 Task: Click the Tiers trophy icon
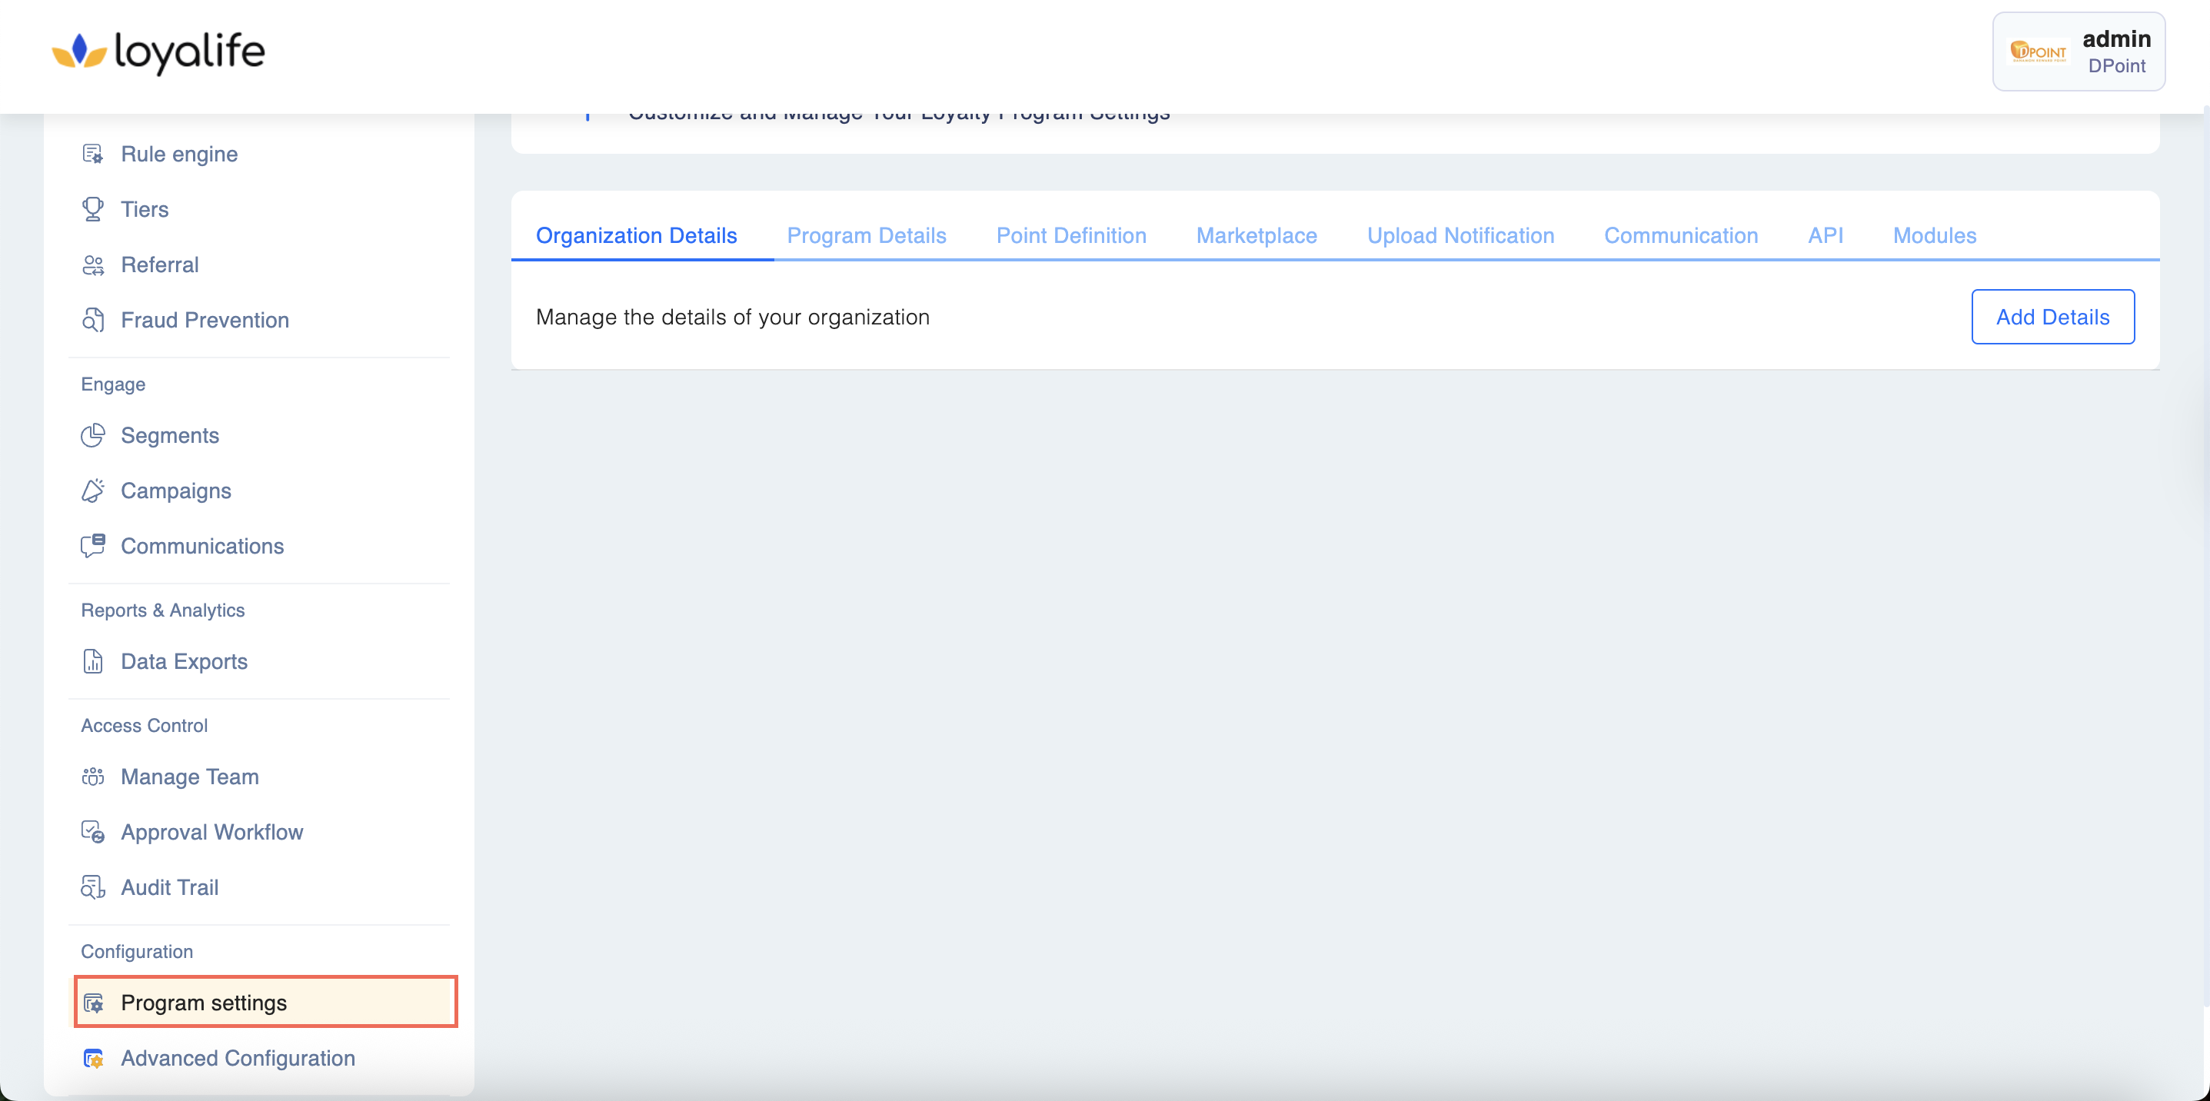click(x=92, y=209)
